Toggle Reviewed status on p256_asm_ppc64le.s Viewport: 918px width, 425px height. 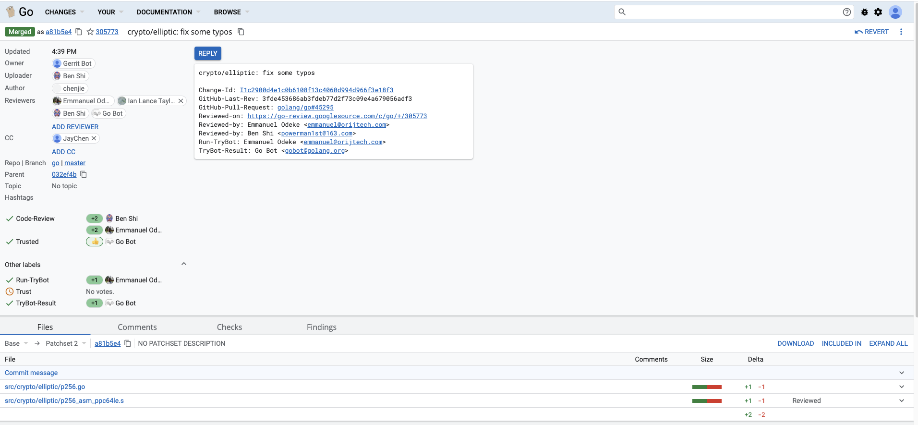tap(807, 401)
